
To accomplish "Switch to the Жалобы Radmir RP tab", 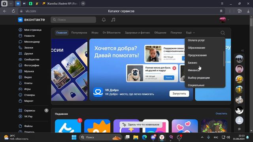I will pyautogui.click(x=60, y=4).
